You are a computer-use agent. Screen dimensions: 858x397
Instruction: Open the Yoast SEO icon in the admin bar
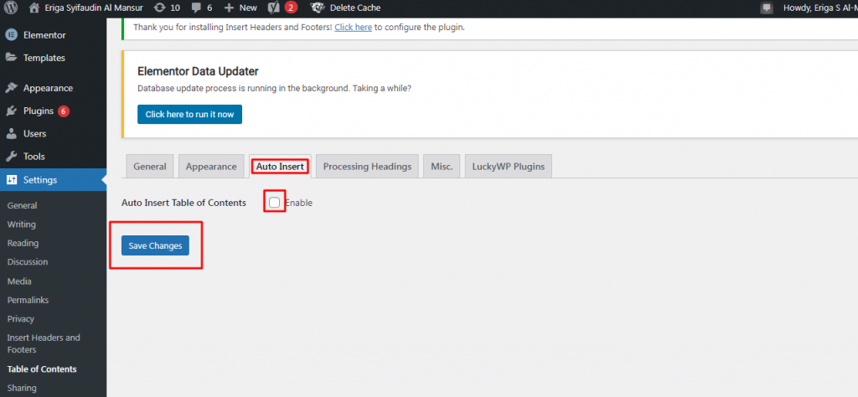(x=274, y=8)
